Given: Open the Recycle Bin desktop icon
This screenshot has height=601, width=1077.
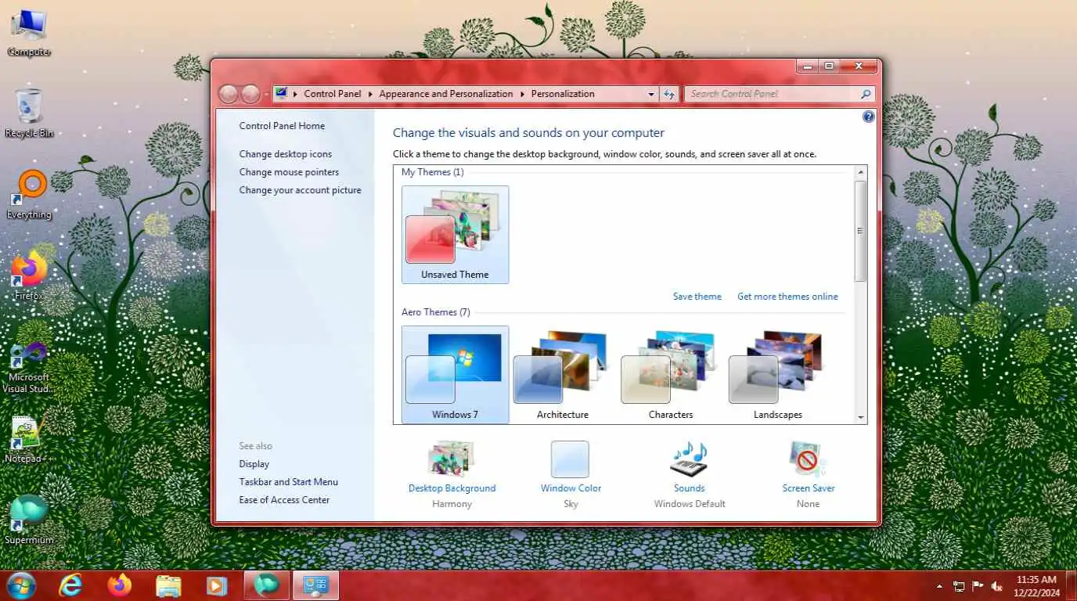Looking at the screenshot, I should coord(29,114).
